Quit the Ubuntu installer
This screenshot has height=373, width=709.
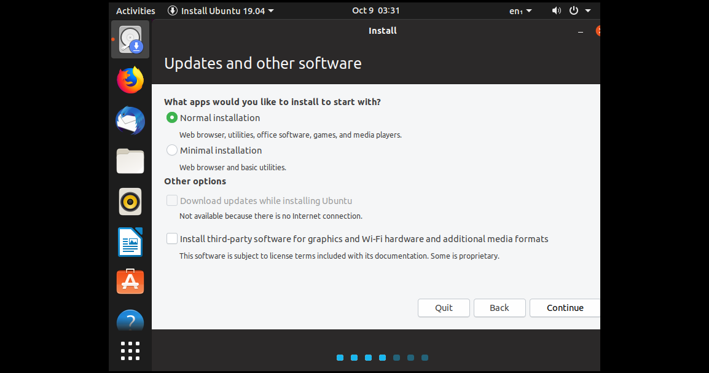click(444, 308)
